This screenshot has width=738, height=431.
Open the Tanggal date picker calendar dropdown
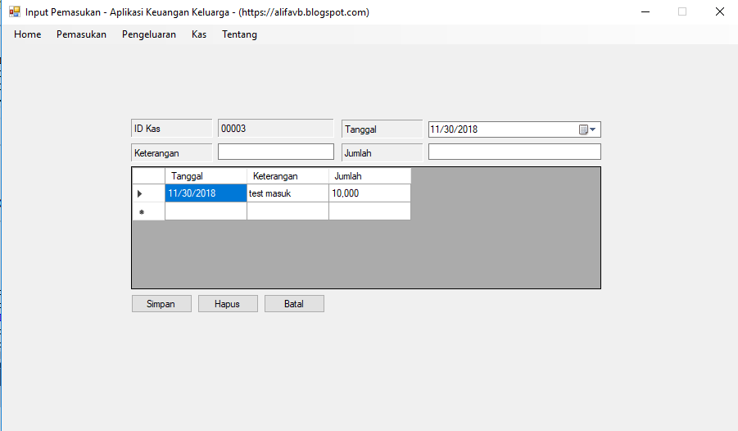tap(587, 129)
